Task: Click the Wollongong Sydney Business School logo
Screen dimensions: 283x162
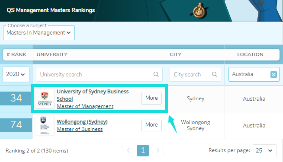Action: 45,125
